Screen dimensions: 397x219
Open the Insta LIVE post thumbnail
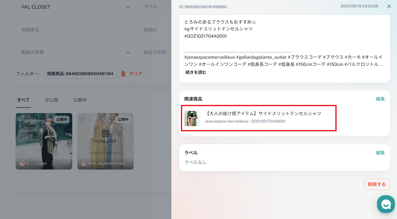tap(105, 141)
